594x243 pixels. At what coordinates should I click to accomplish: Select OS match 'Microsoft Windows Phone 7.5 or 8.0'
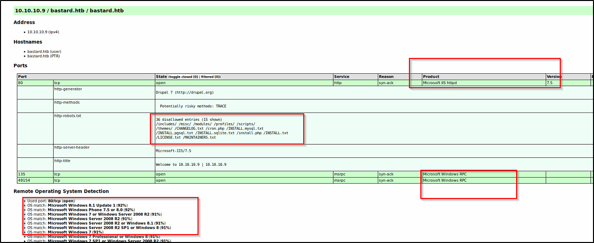[81, 210]
